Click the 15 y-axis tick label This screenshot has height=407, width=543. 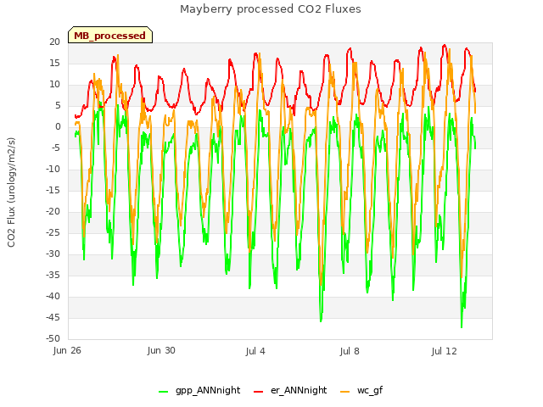coord(54,63)
